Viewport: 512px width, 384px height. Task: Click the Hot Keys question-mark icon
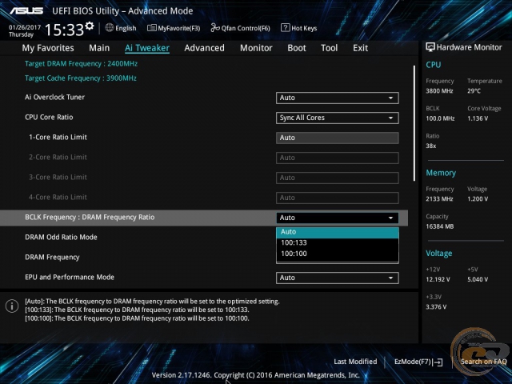[x=285, y=28]
